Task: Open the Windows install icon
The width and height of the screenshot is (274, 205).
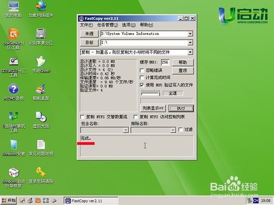Action: [x=14, y=148]
